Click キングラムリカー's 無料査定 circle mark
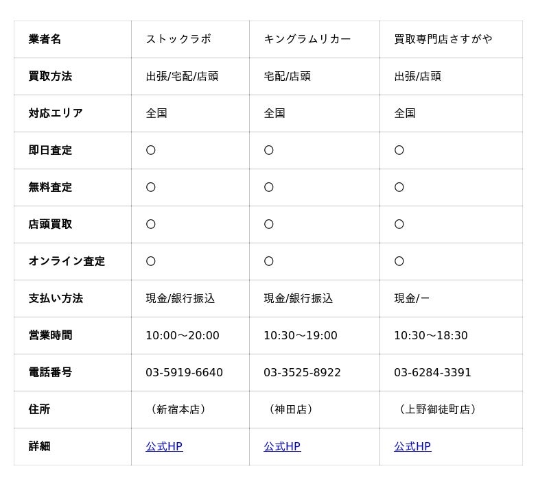549x486 pixels. tap(269, 188)
